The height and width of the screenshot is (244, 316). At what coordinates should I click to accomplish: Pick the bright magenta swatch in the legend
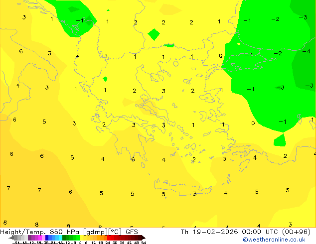[x=40, y=238]
